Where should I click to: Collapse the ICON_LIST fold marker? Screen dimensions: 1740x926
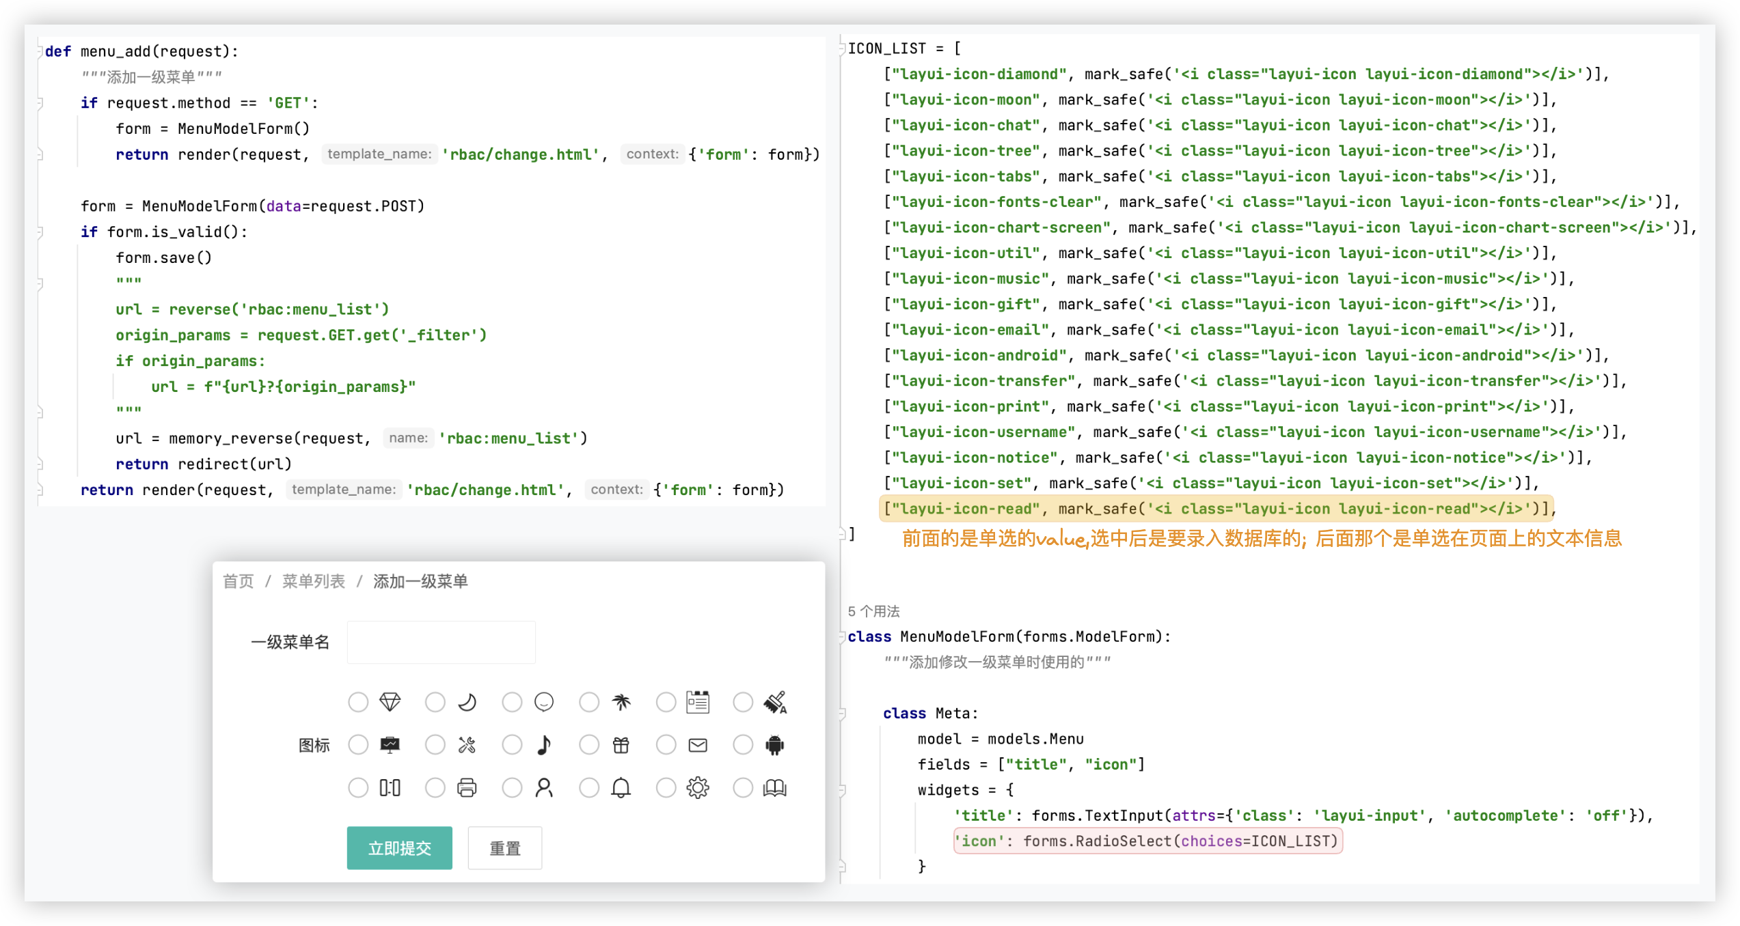tap(843, 48)
